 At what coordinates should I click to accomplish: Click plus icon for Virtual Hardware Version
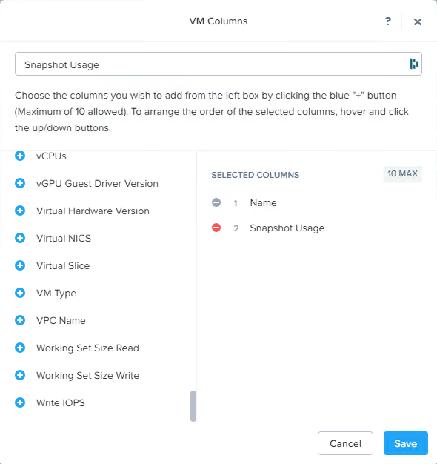click(20, 211)
